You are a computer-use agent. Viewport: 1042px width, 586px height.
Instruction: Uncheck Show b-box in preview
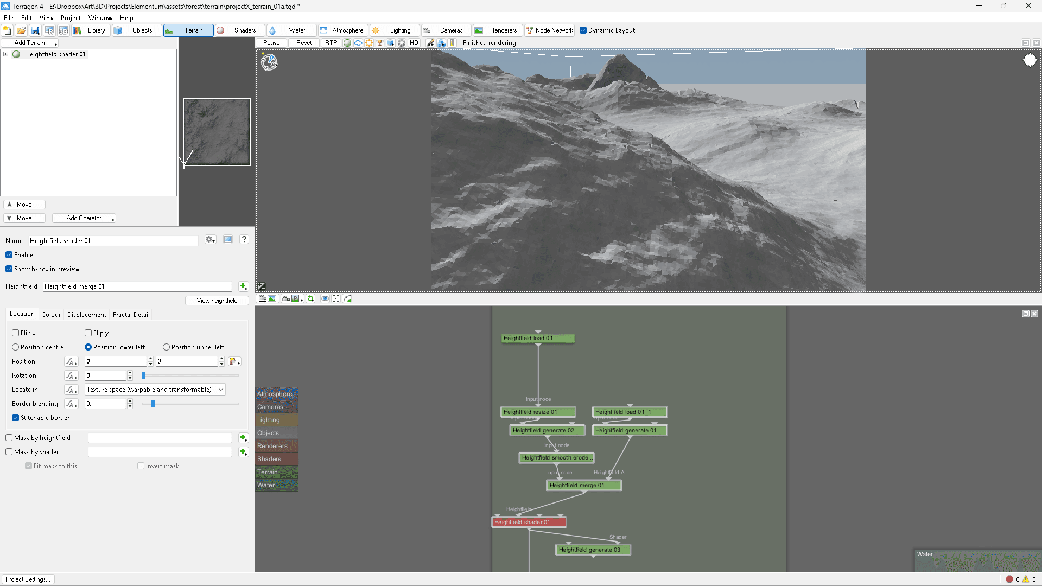point(9,269)
